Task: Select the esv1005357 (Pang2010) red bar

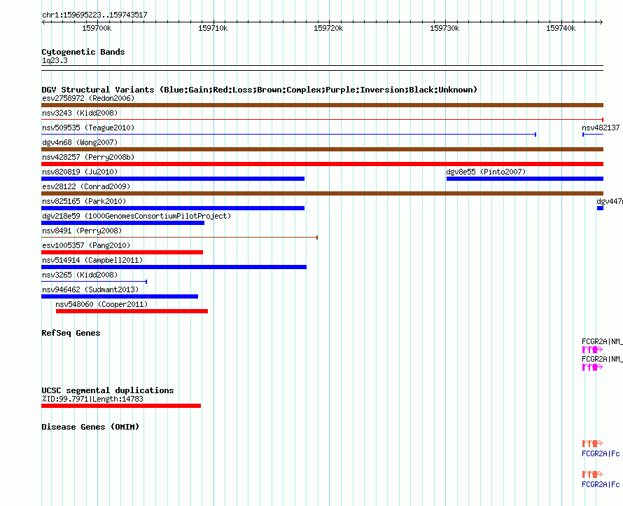Action: pyautogui.click(x=122, y=252)
